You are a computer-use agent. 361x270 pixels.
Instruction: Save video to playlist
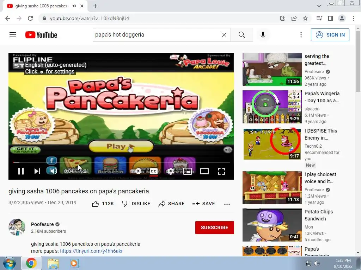click(203, 204)
